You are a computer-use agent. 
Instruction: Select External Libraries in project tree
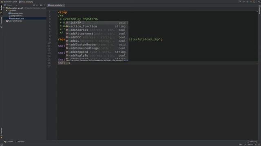click(14, 21)
